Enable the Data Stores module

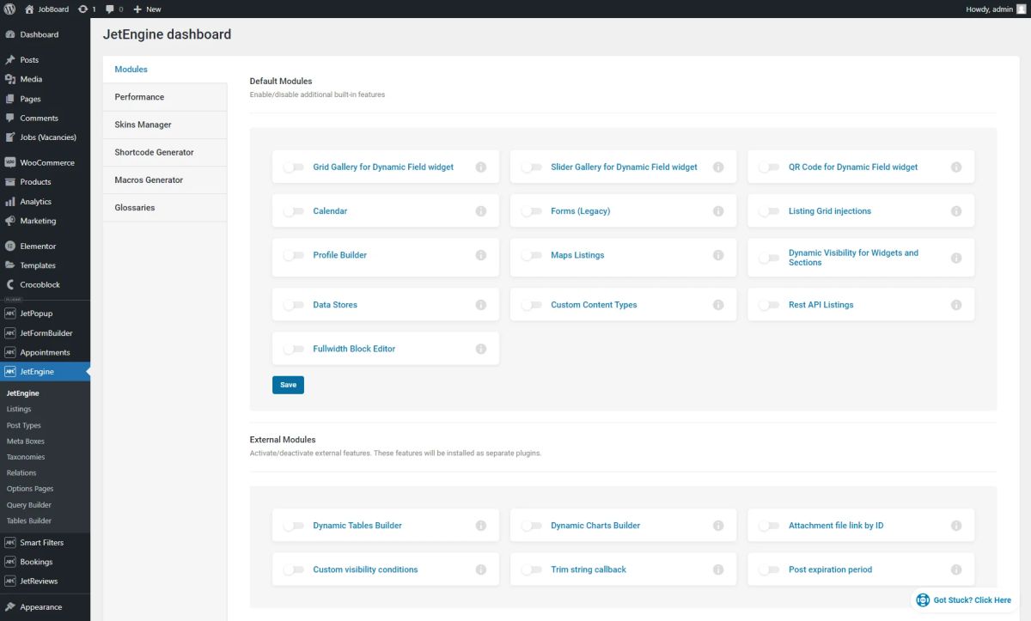pos(294,305)
